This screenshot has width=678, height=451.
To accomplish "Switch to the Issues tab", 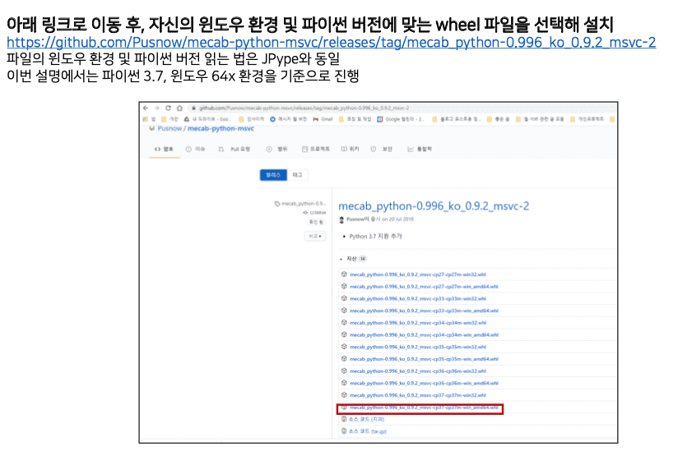I will (x=196, y=149).
